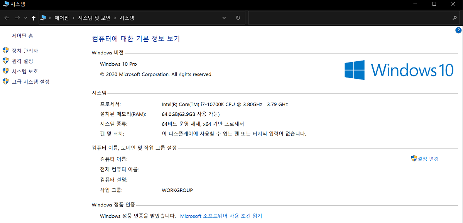The image size is (463, 223).
Task: Expand chevron after 시스템 및 보안 breadcrumb
Action: tap(115, 18)
